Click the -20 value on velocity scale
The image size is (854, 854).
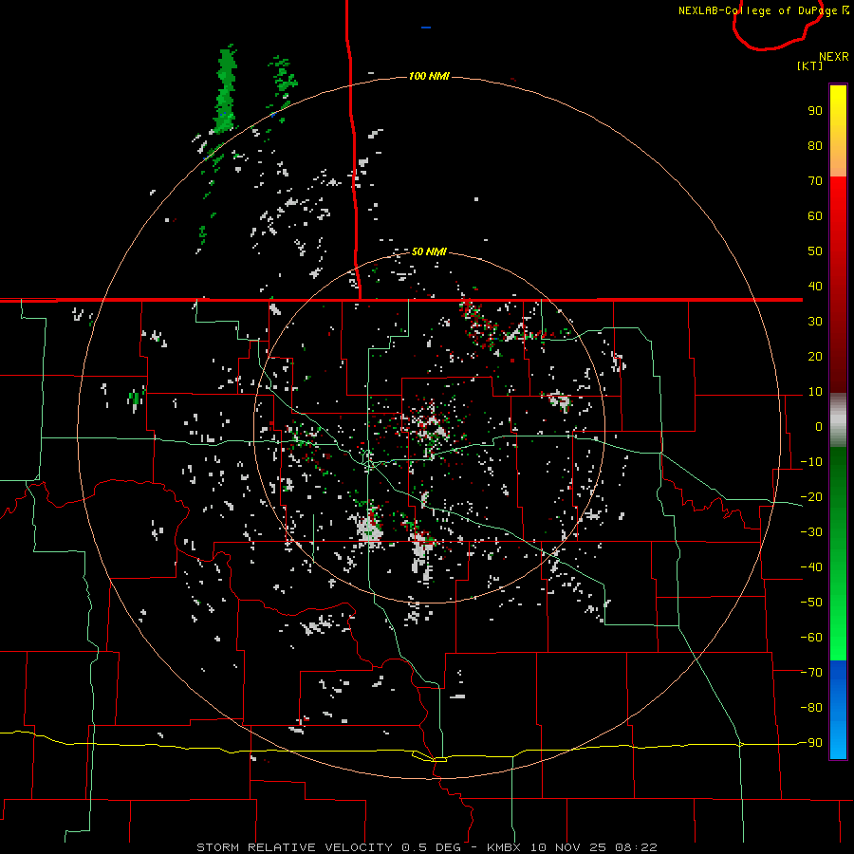811,497
